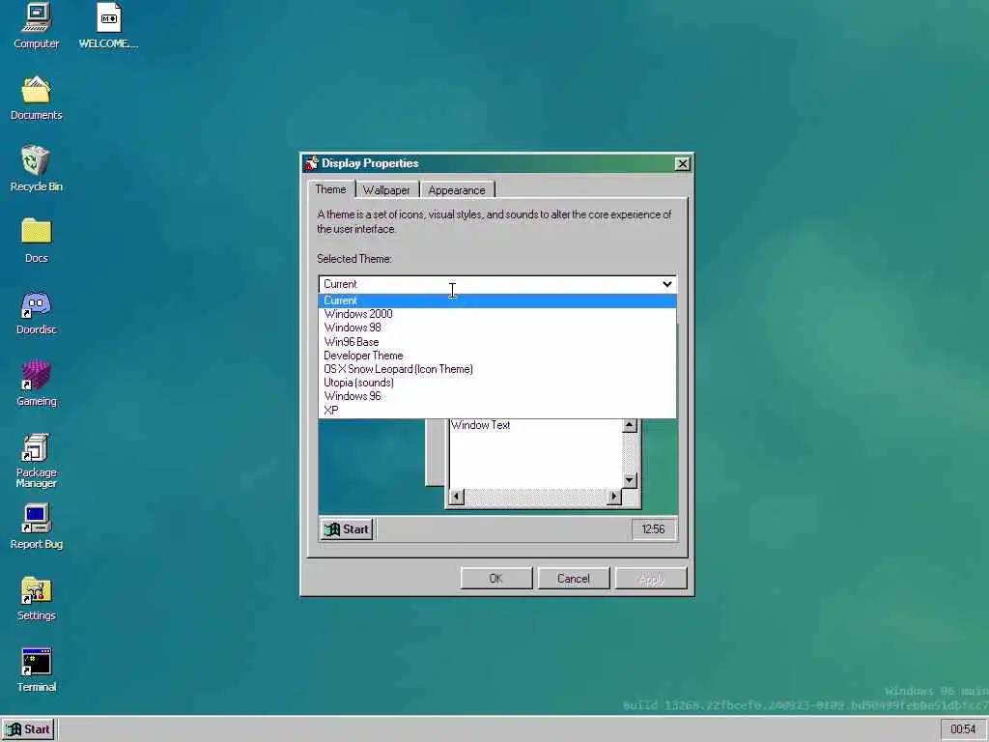
Task: Click the Display Properties title bar icon
Action: coord(311,163)
